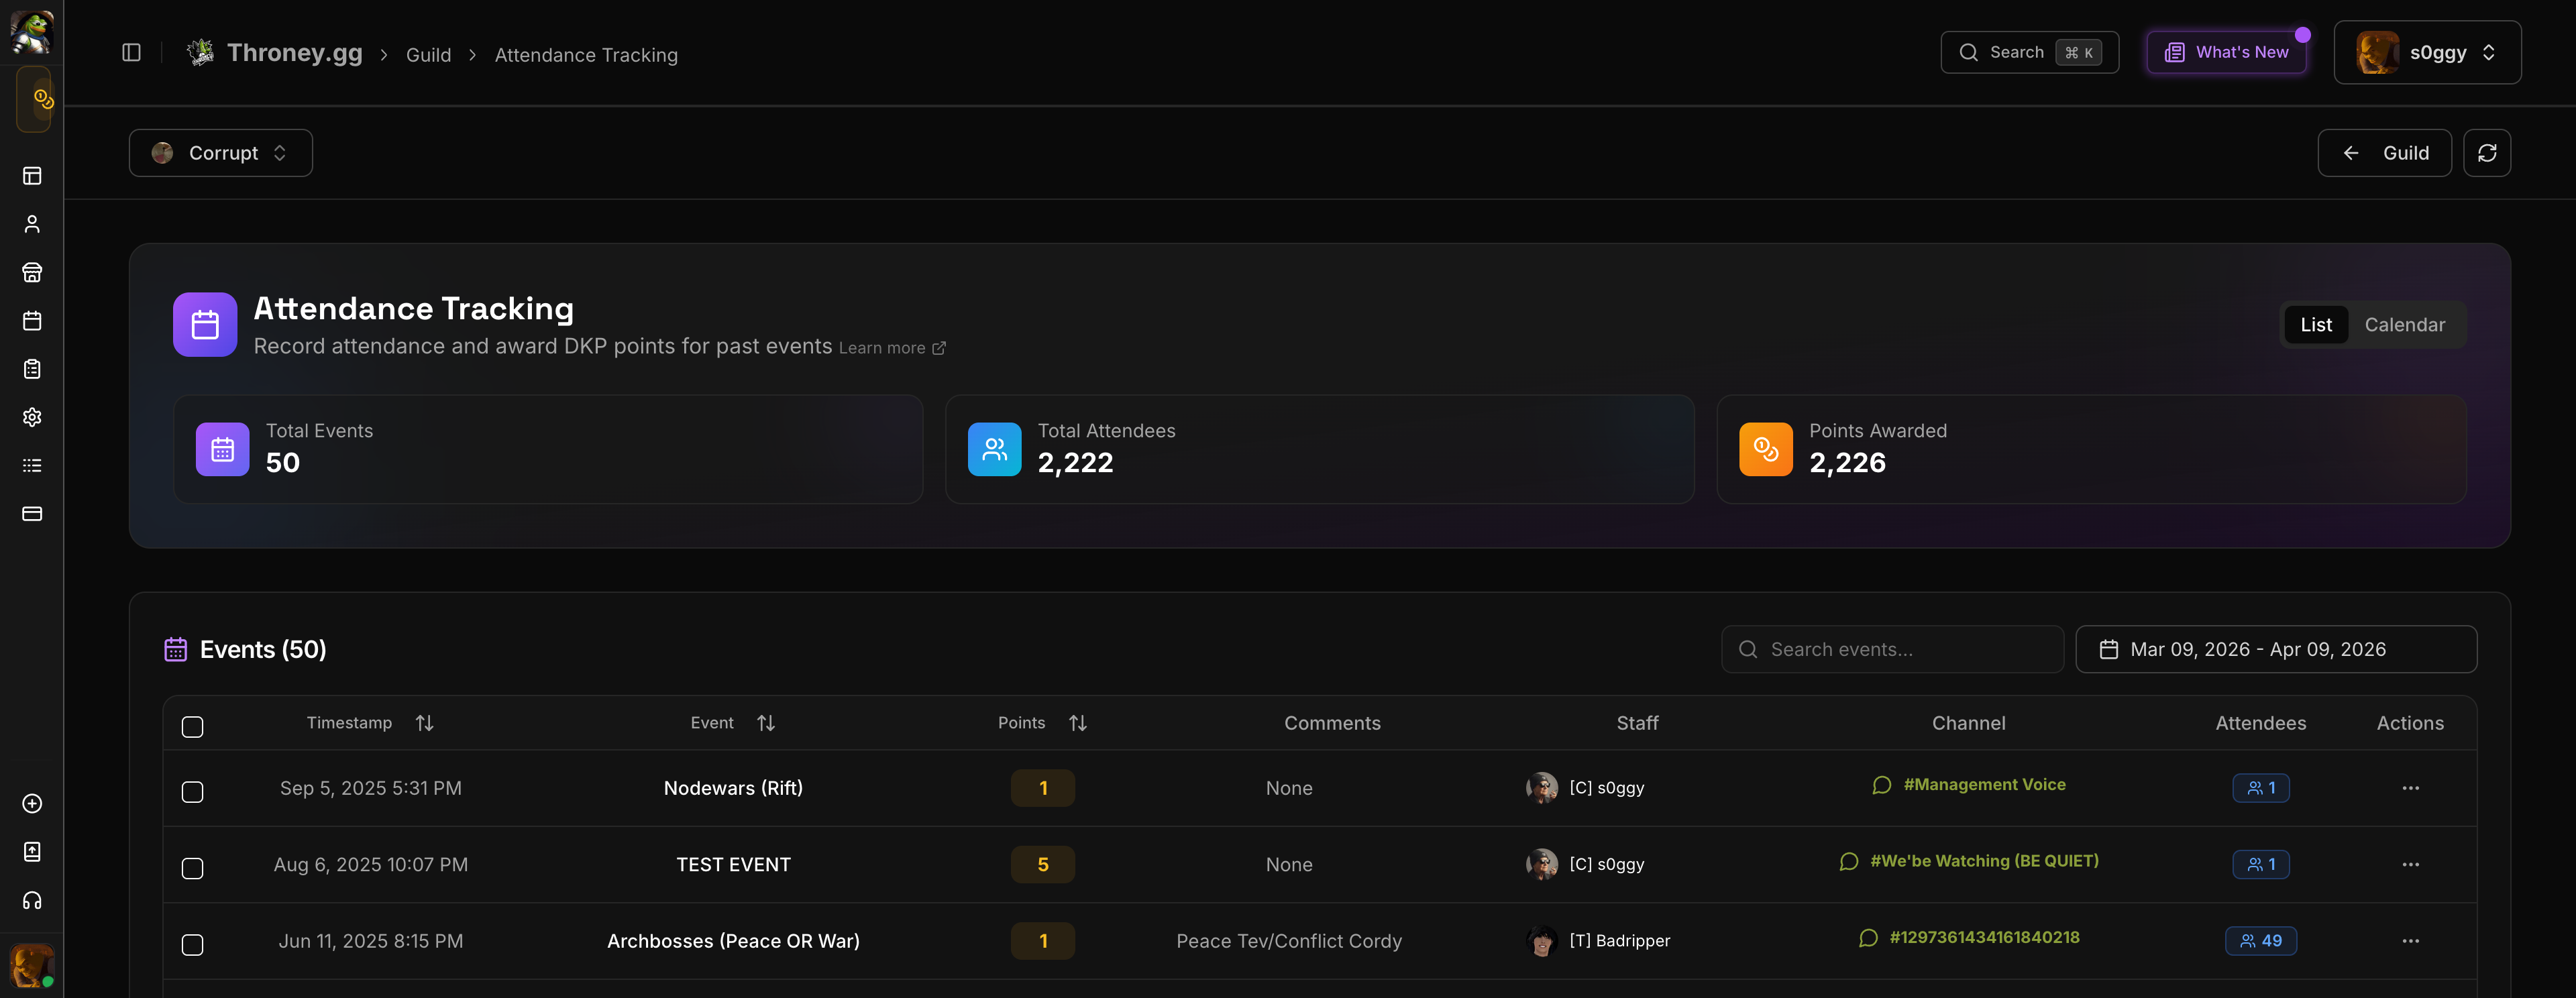Viewport: 2576px width, 998px height.
Task: Open the calendar icon in sidebar
Action: (x=32, y=321)
